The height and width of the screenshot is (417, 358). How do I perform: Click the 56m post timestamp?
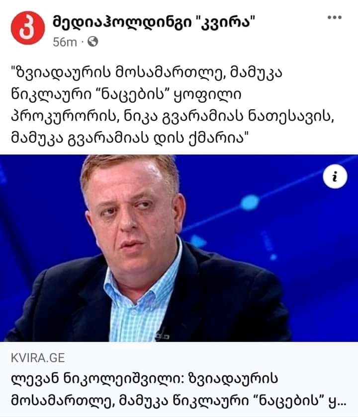(x=65, y=42)
